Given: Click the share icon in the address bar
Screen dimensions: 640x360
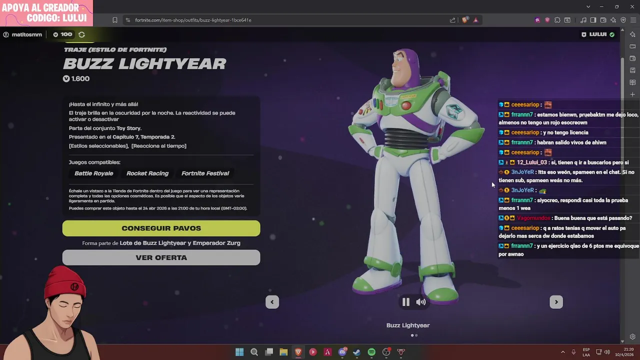Looking at the screenshot, I should (452, 20).
